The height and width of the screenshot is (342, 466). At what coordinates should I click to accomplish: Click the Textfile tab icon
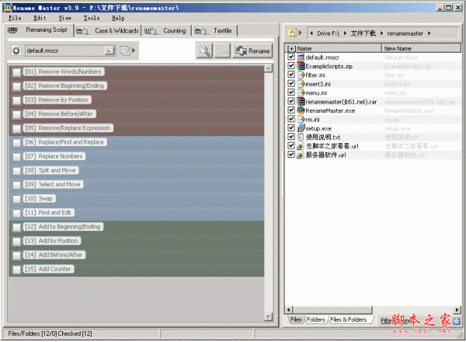pyautogui.click(x=200, y=30)
